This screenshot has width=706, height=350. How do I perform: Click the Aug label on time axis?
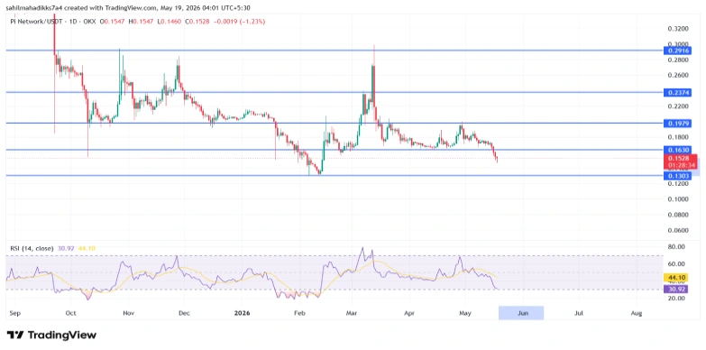click(x=637, y=312)
